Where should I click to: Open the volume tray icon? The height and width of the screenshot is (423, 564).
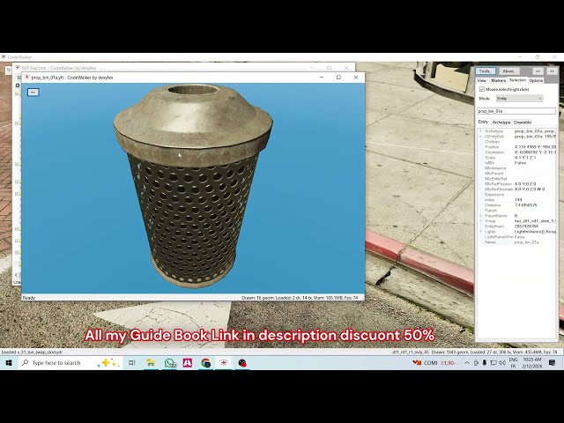click(x=502, y=363)
